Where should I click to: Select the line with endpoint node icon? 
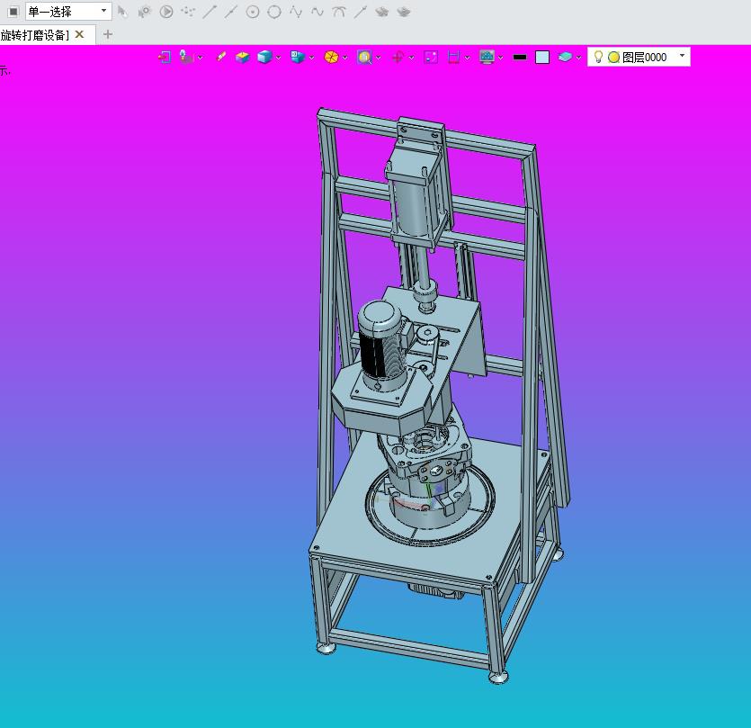point(360,12)
